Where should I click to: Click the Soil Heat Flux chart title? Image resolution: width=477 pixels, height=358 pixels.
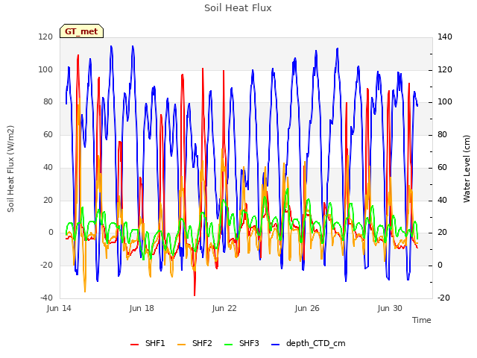coord(238,8)
